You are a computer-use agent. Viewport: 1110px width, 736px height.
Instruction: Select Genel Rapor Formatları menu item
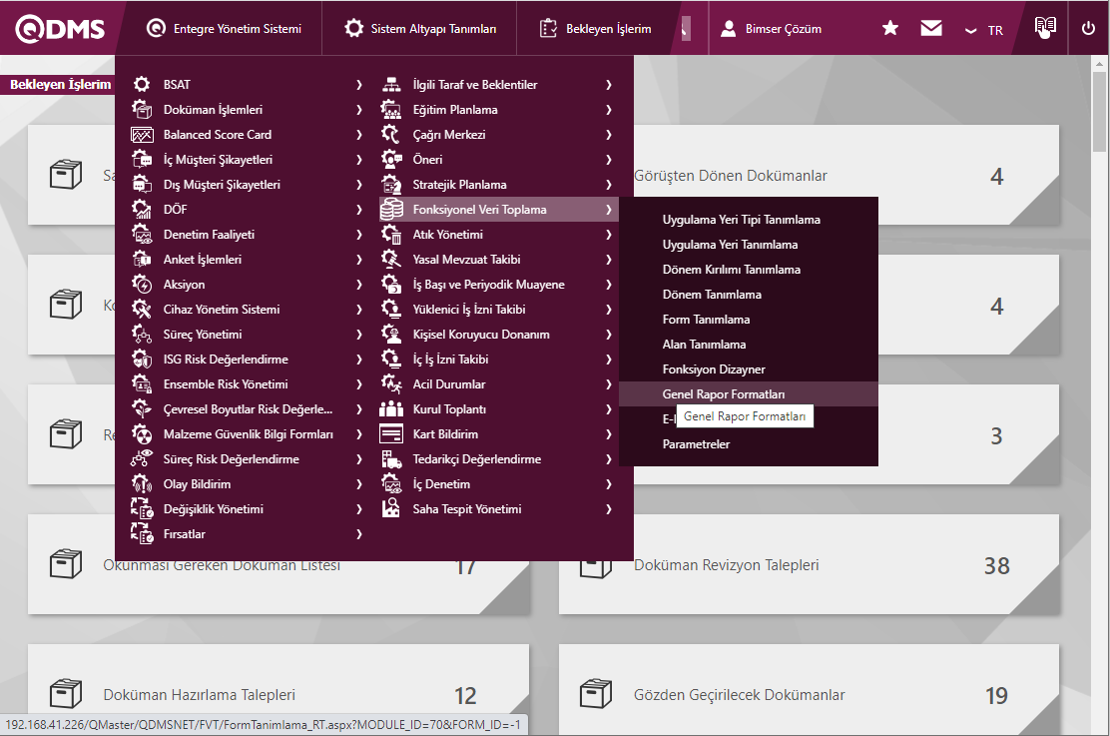coord(724,394)
